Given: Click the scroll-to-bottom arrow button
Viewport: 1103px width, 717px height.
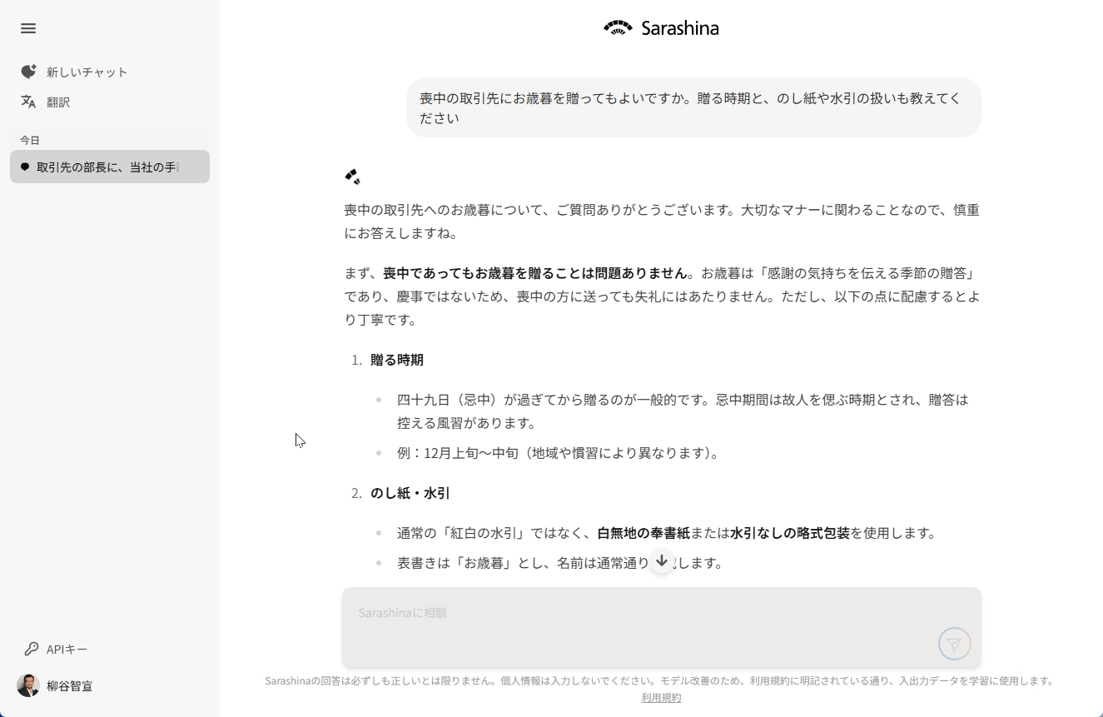Looking at the screenshot, I should (x=661, y=560).
